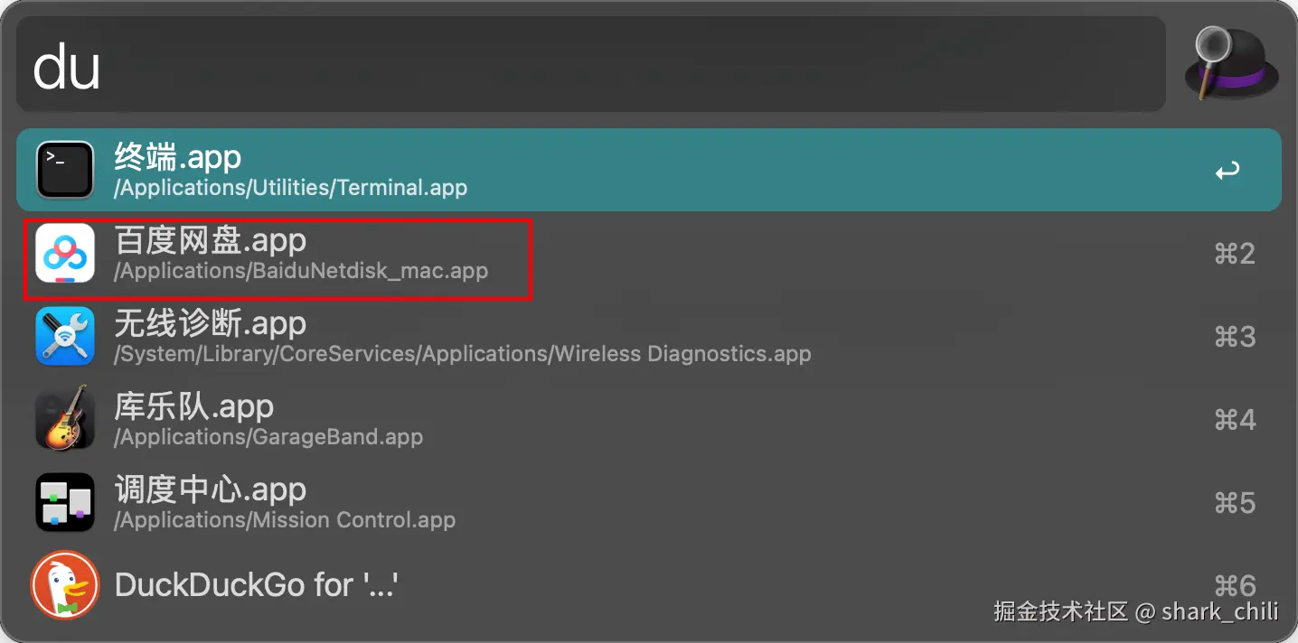Screen dimensions: 1298x643
Task: Open the 调度中心.app result
Action: (211, 489)
